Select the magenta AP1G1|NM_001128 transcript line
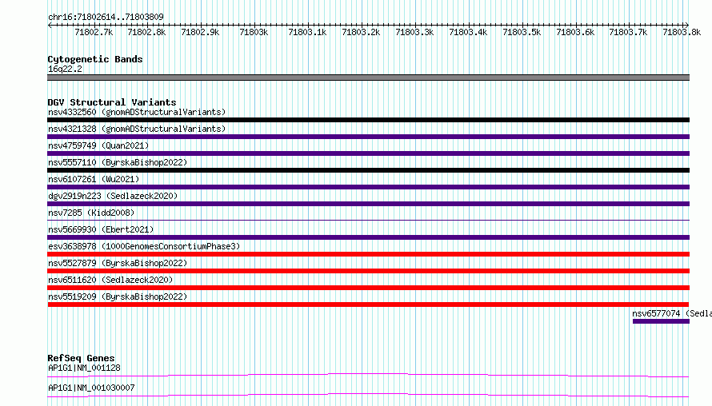The image size is (712, 406). pos(368,375)
